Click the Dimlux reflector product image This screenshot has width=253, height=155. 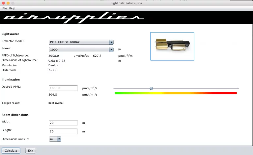point(172,46)
